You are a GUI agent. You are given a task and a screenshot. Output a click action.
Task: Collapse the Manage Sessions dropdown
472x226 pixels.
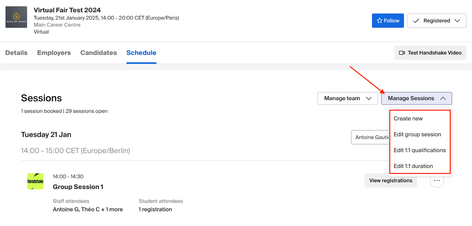(x=417, y=98)
